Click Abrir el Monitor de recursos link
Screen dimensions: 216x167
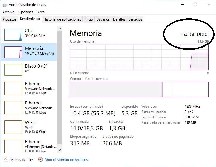coord(66,160)
